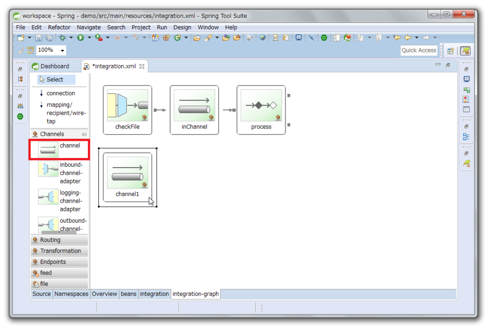
Task: Open the File menu
Action: 20,27
